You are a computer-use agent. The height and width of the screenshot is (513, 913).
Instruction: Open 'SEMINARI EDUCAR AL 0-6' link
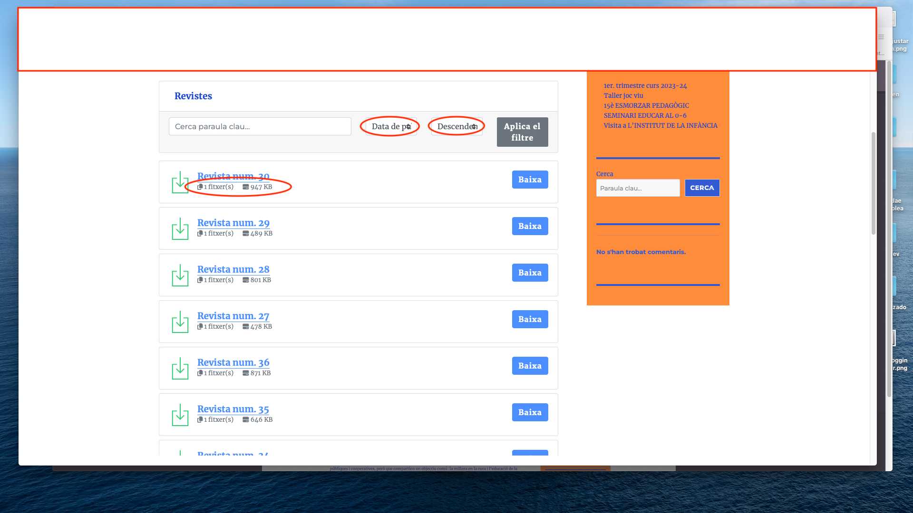pos(645,115)
